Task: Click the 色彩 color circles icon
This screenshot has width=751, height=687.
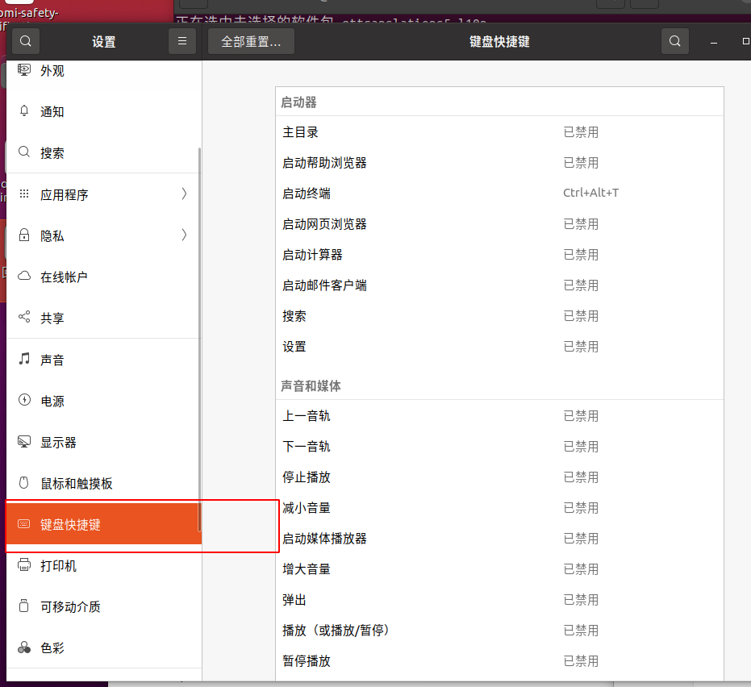Action: 24,647
